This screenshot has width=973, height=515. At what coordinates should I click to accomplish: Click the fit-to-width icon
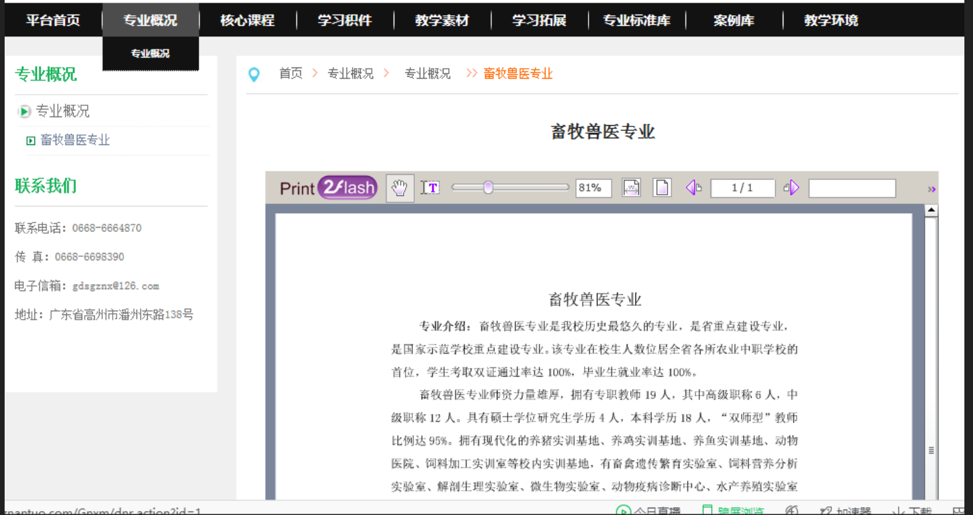631,188
